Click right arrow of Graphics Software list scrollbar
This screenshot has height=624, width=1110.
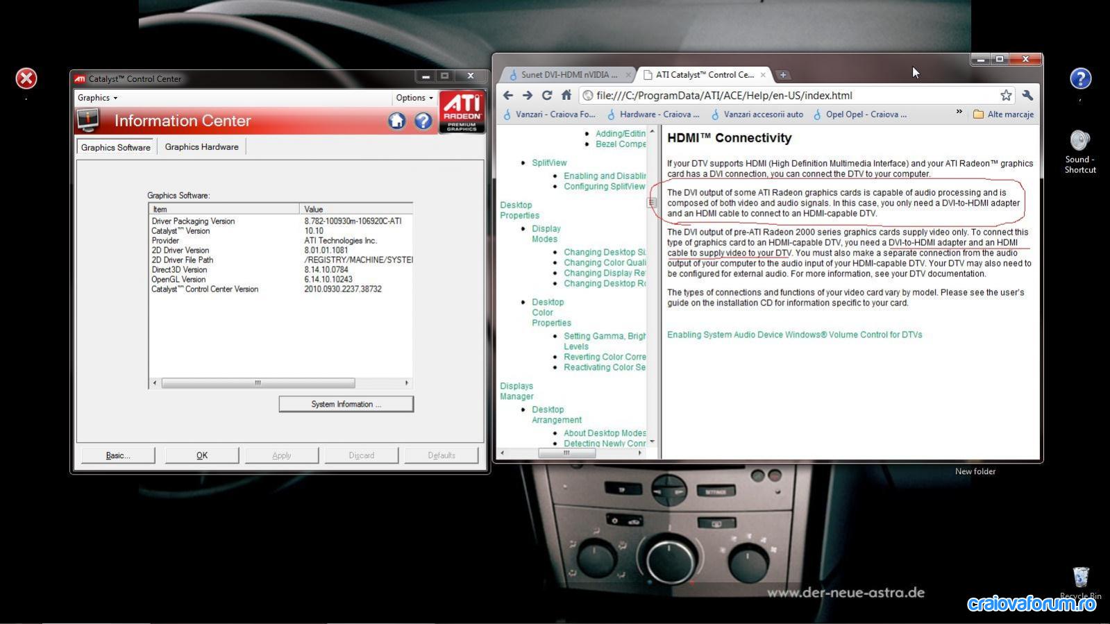[x=407, y=383]
